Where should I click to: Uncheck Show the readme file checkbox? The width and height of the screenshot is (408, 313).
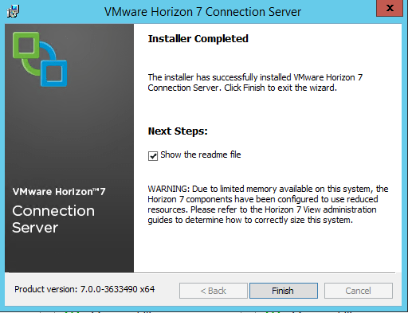pos(153,156)
